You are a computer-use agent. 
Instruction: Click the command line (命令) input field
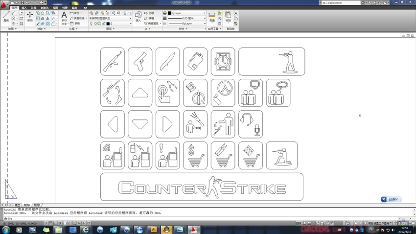pyautogui.click(x=207, y=219)
